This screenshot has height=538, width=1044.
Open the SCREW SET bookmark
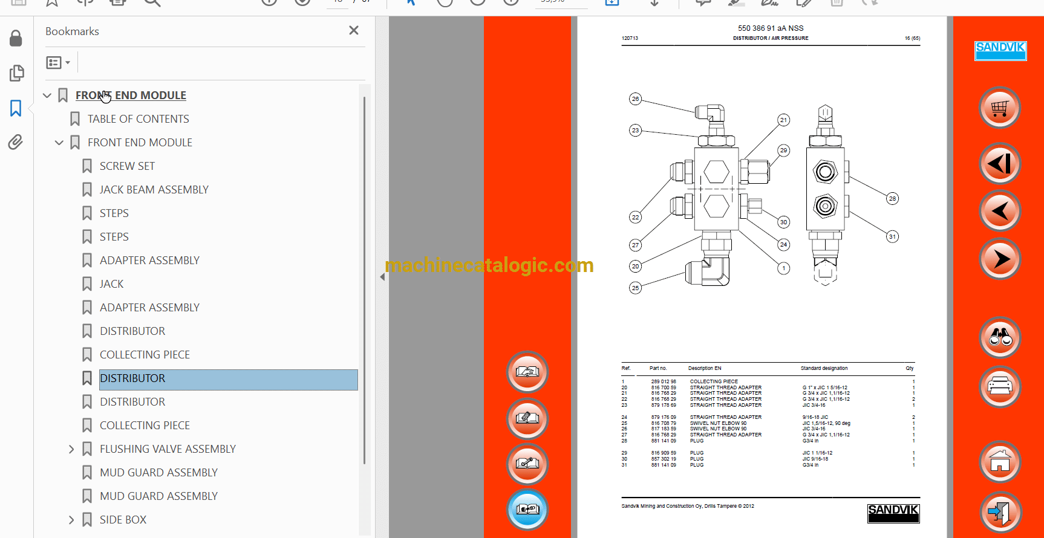[127, 166]
